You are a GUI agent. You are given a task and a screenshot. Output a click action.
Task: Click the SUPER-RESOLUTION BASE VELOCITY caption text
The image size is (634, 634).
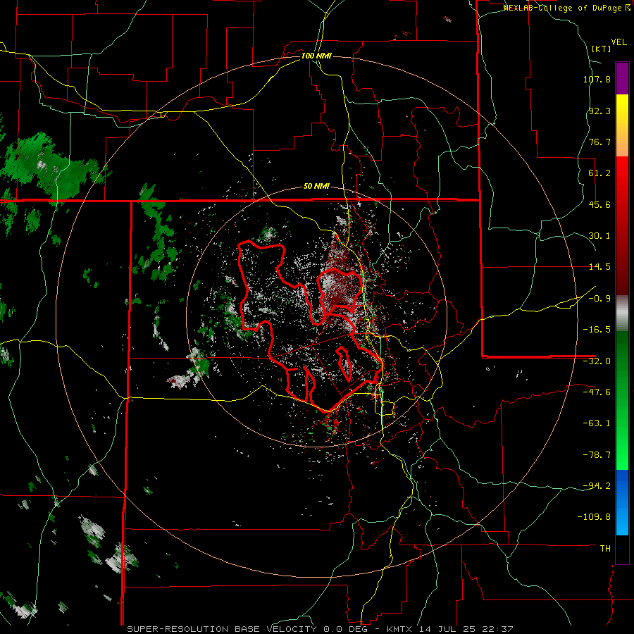tap(223, 629)
